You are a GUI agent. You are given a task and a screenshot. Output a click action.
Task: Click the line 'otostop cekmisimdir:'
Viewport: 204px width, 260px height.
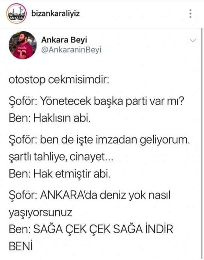59,80
